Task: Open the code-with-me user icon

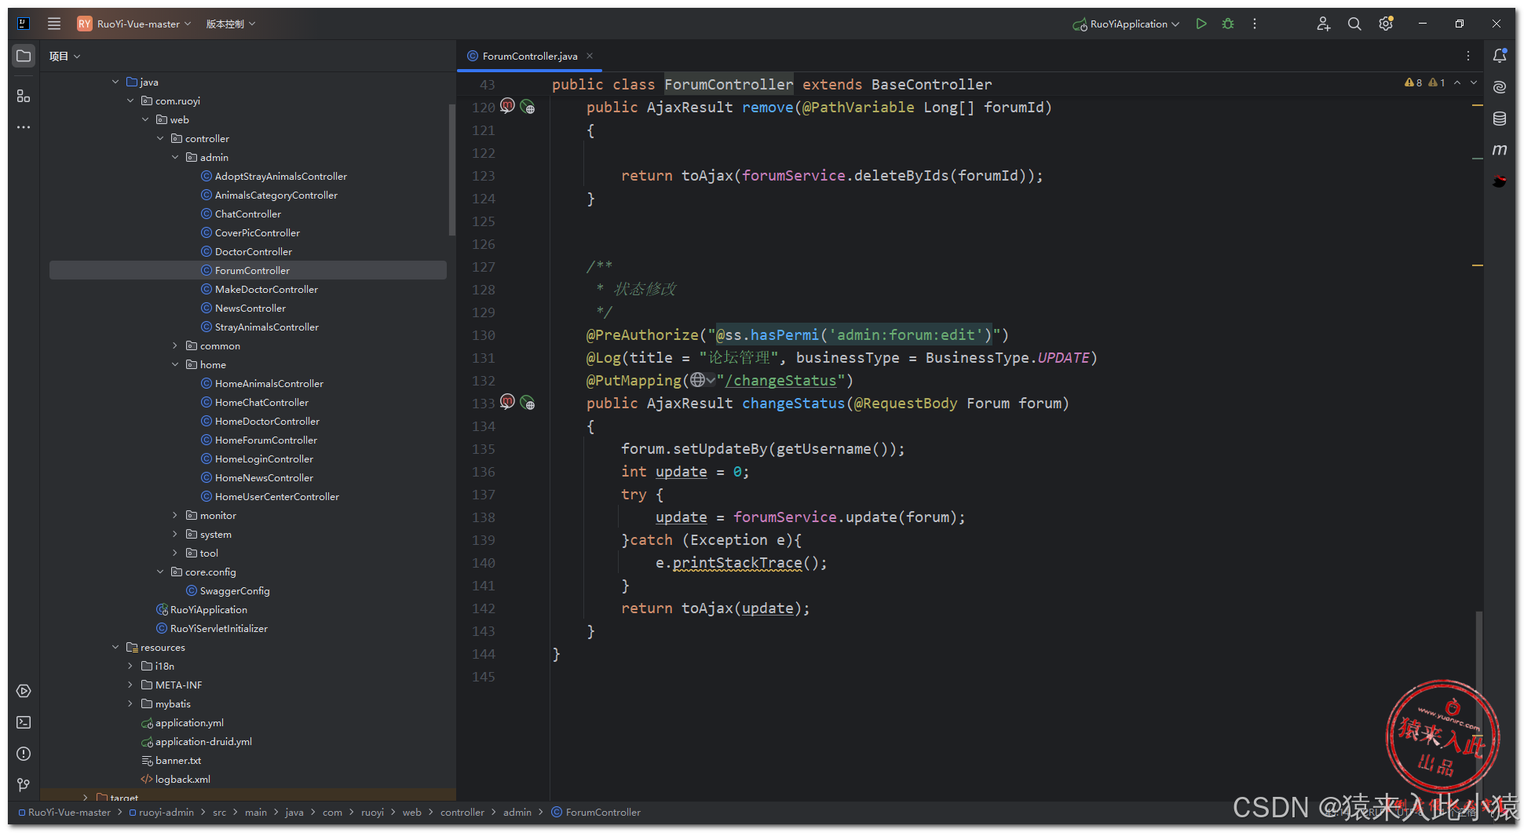Action: click(1323, 24)
